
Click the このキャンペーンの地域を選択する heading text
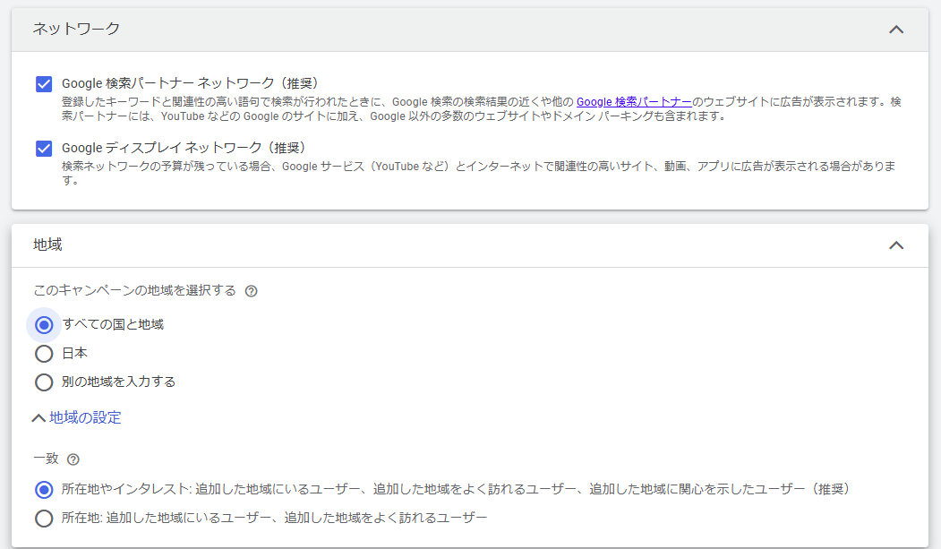click(134, 290)
